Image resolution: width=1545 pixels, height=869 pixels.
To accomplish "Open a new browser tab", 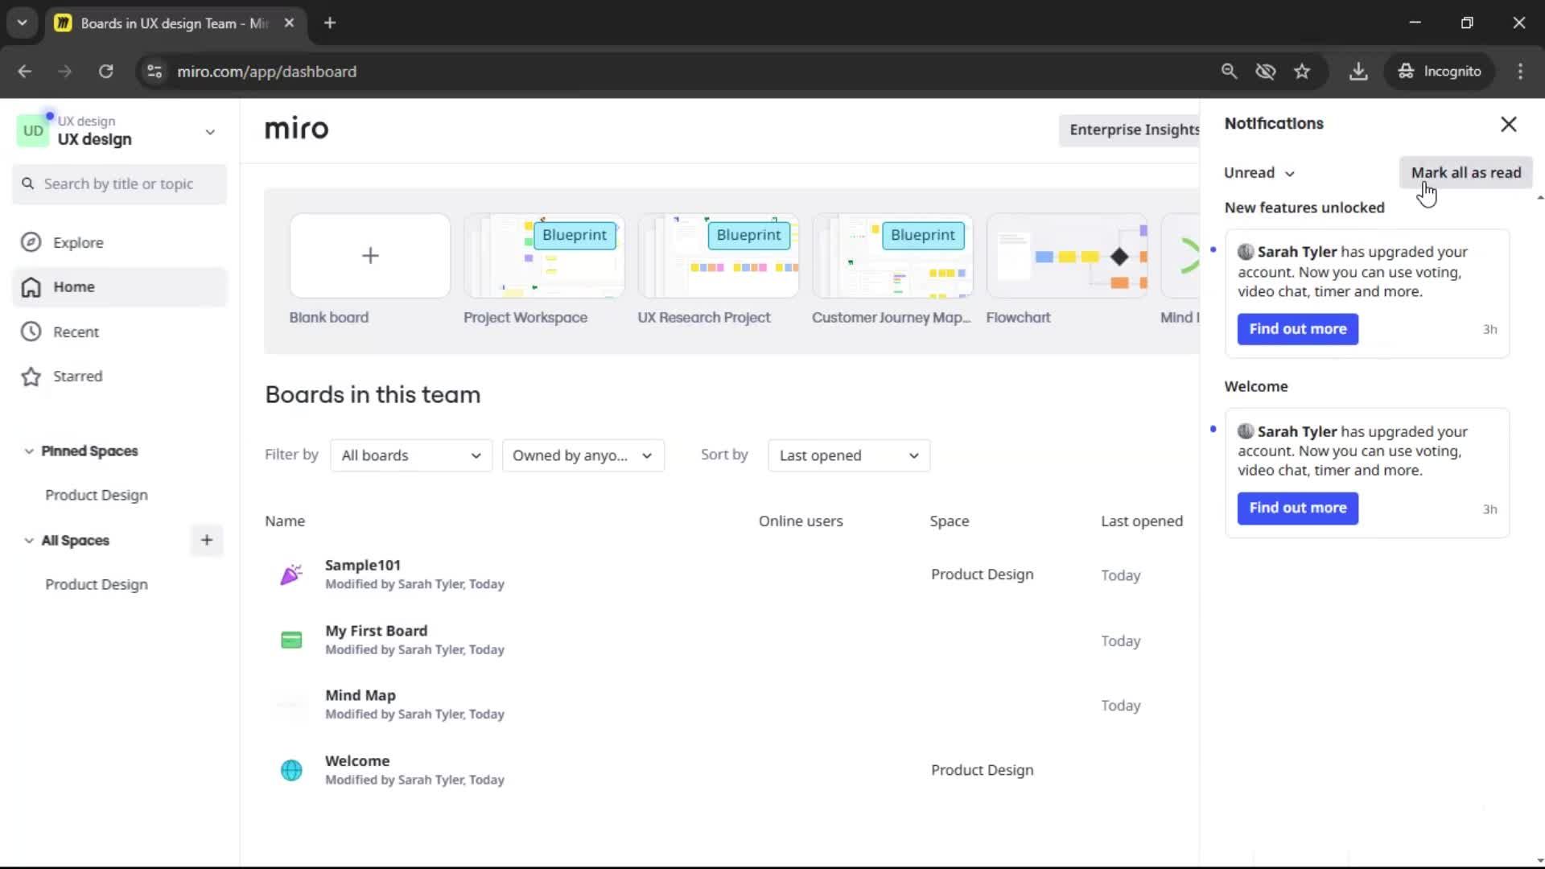I will coord(330,23).
